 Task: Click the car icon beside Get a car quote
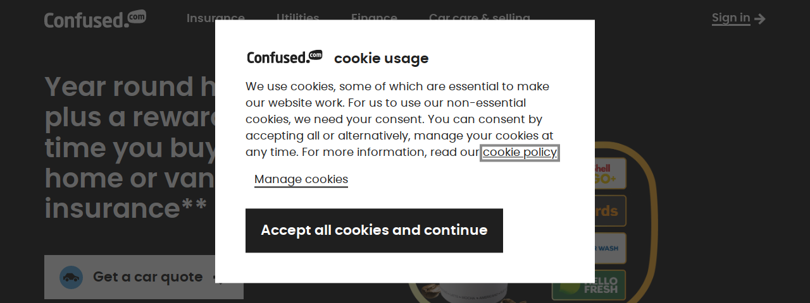pyautogui.click(x=72, y=277)
